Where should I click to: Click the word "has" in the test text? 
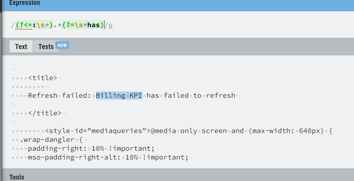pos(153,95)
